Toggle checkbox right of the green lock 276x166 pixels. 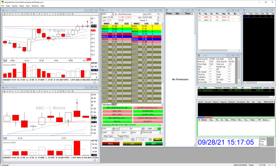click(x=162, y=128)
